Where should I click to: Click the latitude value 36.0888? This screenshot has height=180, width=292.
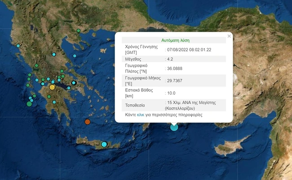(x=176, y=69)
